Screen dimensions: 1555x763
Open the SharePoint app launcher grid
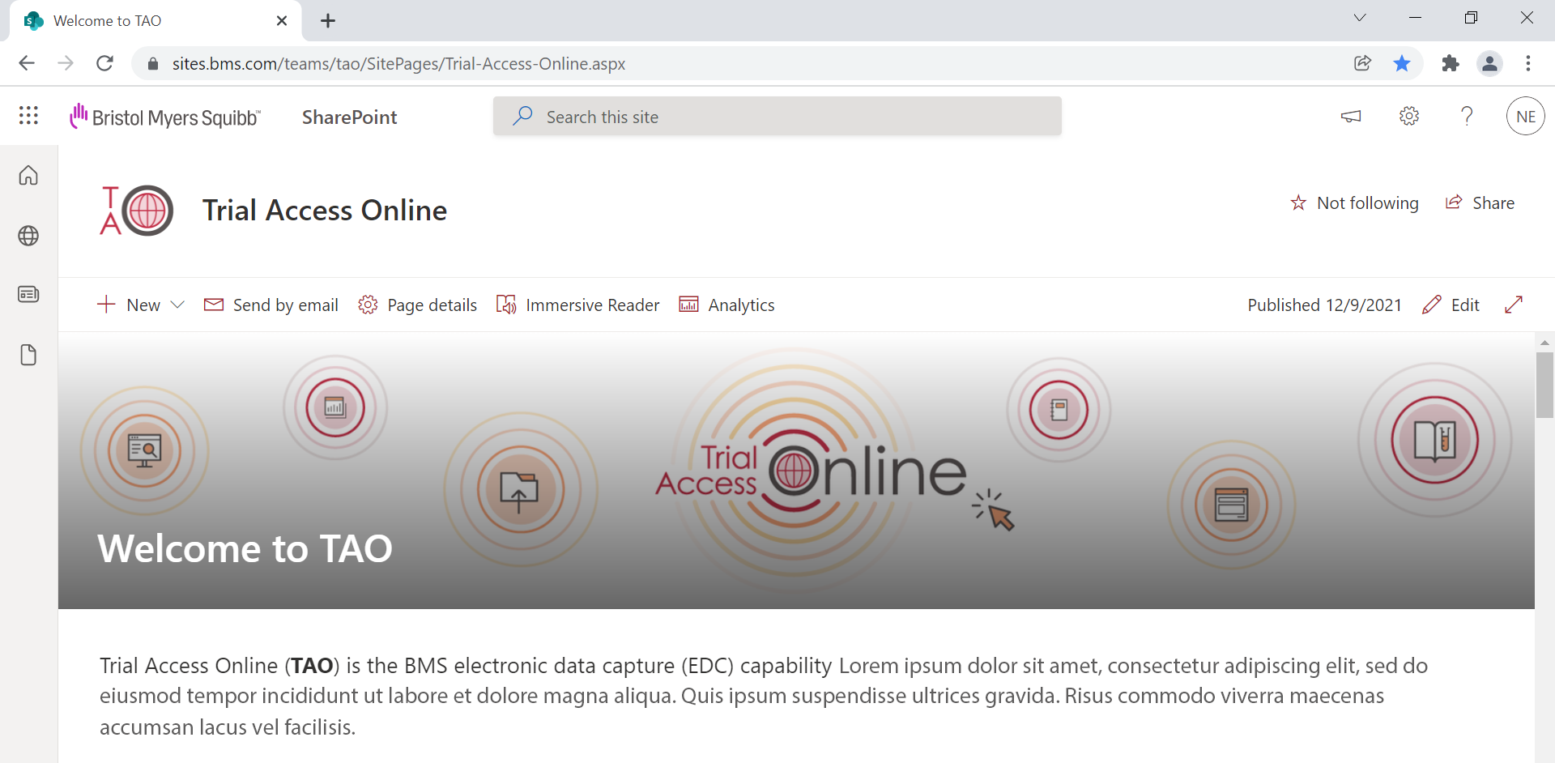pos(28,116)
